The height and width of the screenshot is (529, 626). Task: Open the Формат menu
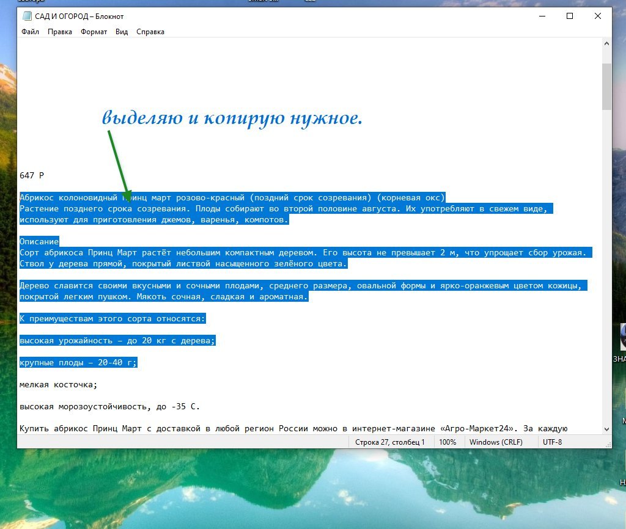94,32
